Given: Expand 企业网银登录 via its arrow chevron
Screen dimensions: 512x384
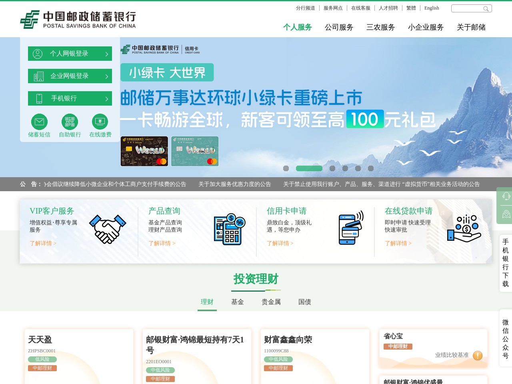Looking at the screenshot, I should [x=106, y=76].
